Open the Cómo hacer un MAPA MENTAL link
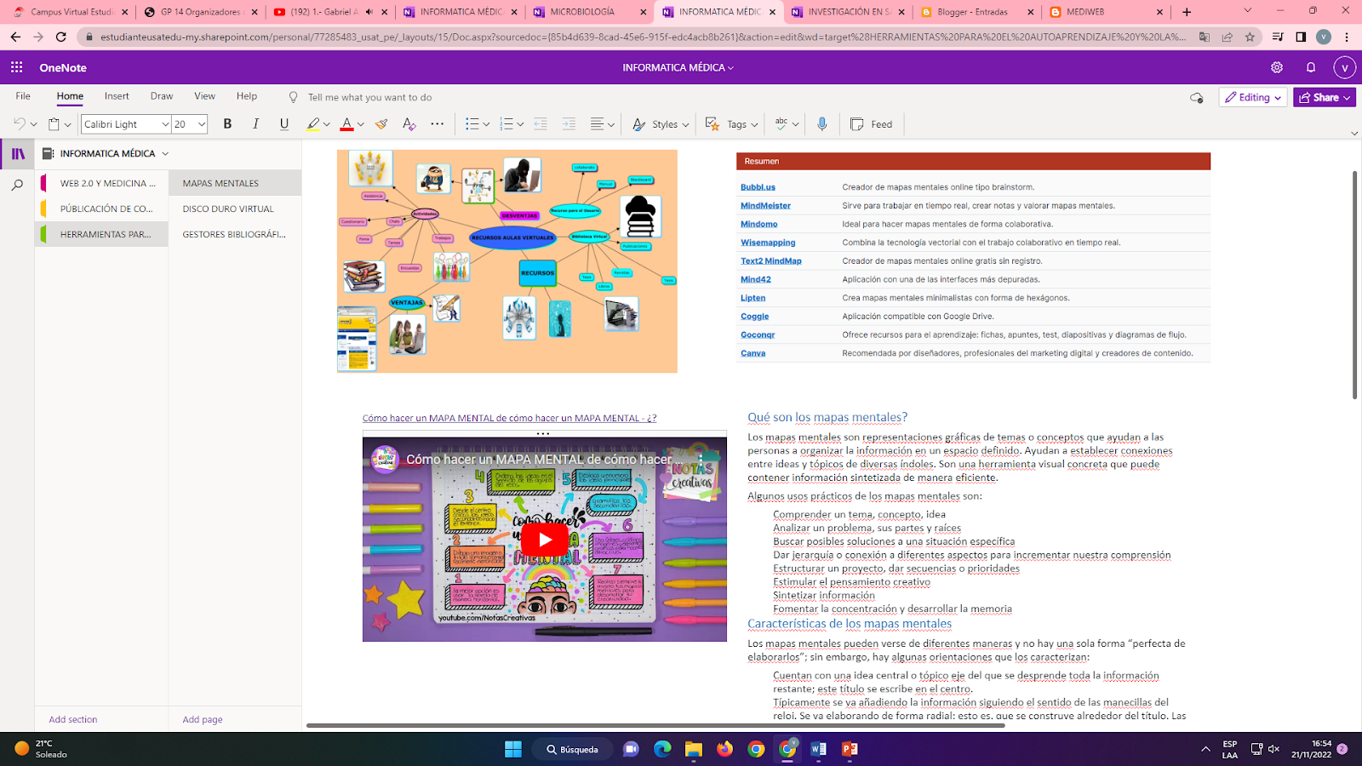Screen dimensions: 1362x766 (509, 418)
